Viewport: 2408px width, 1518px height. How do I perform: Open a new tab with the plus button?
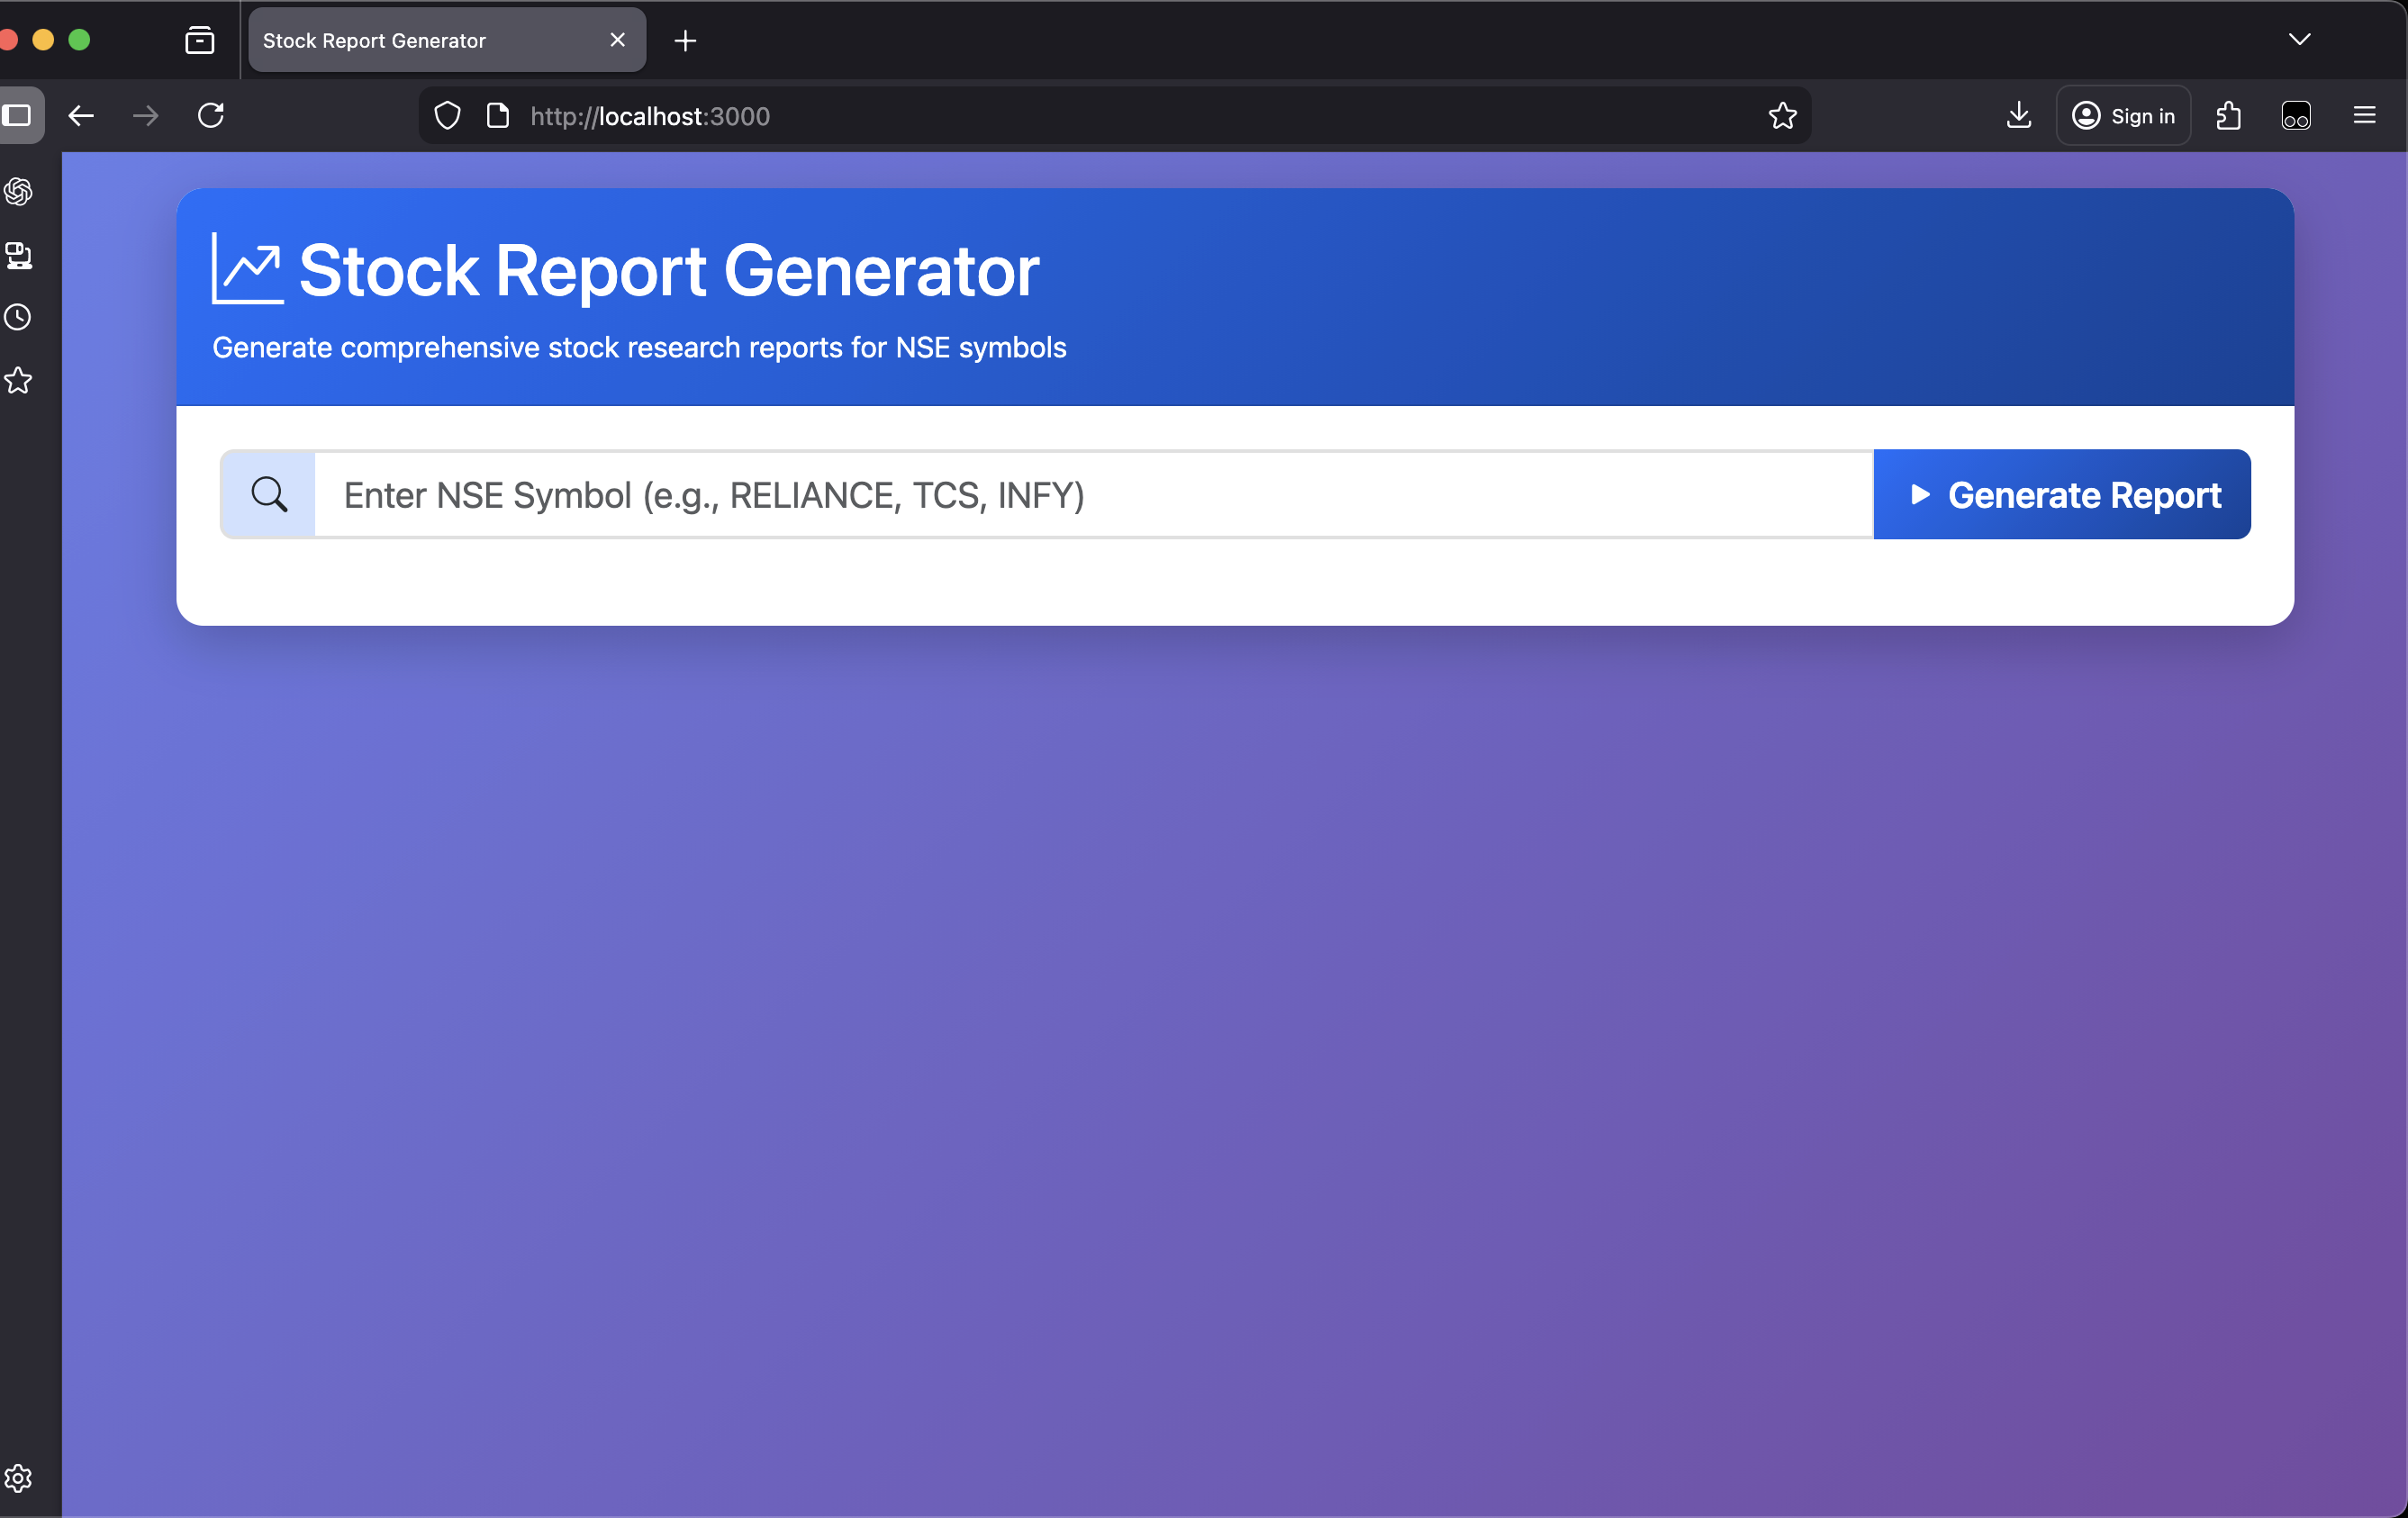685,40
